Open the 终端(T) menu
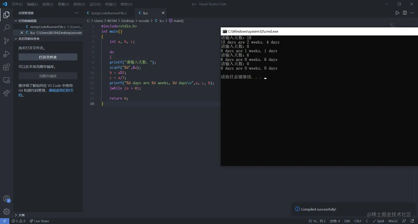This screenshot has height=224, width=418. click(x=111, y=4)
